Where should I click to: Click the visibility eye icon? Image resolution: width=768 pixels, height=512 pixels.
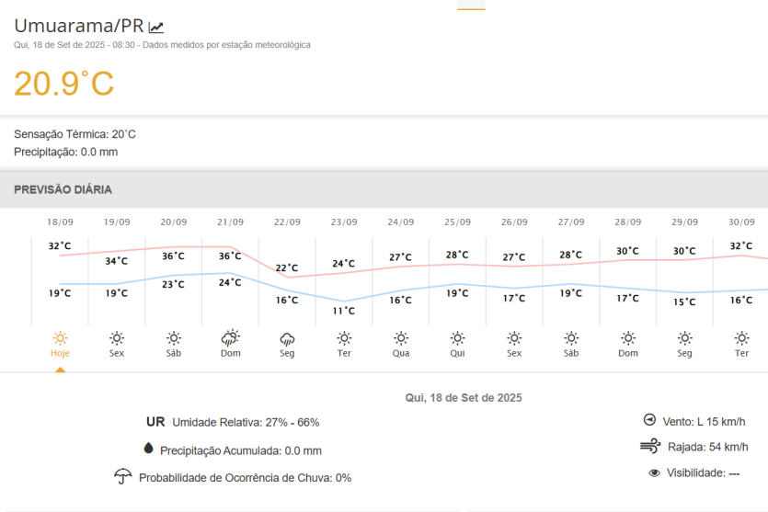click(654, 472)
